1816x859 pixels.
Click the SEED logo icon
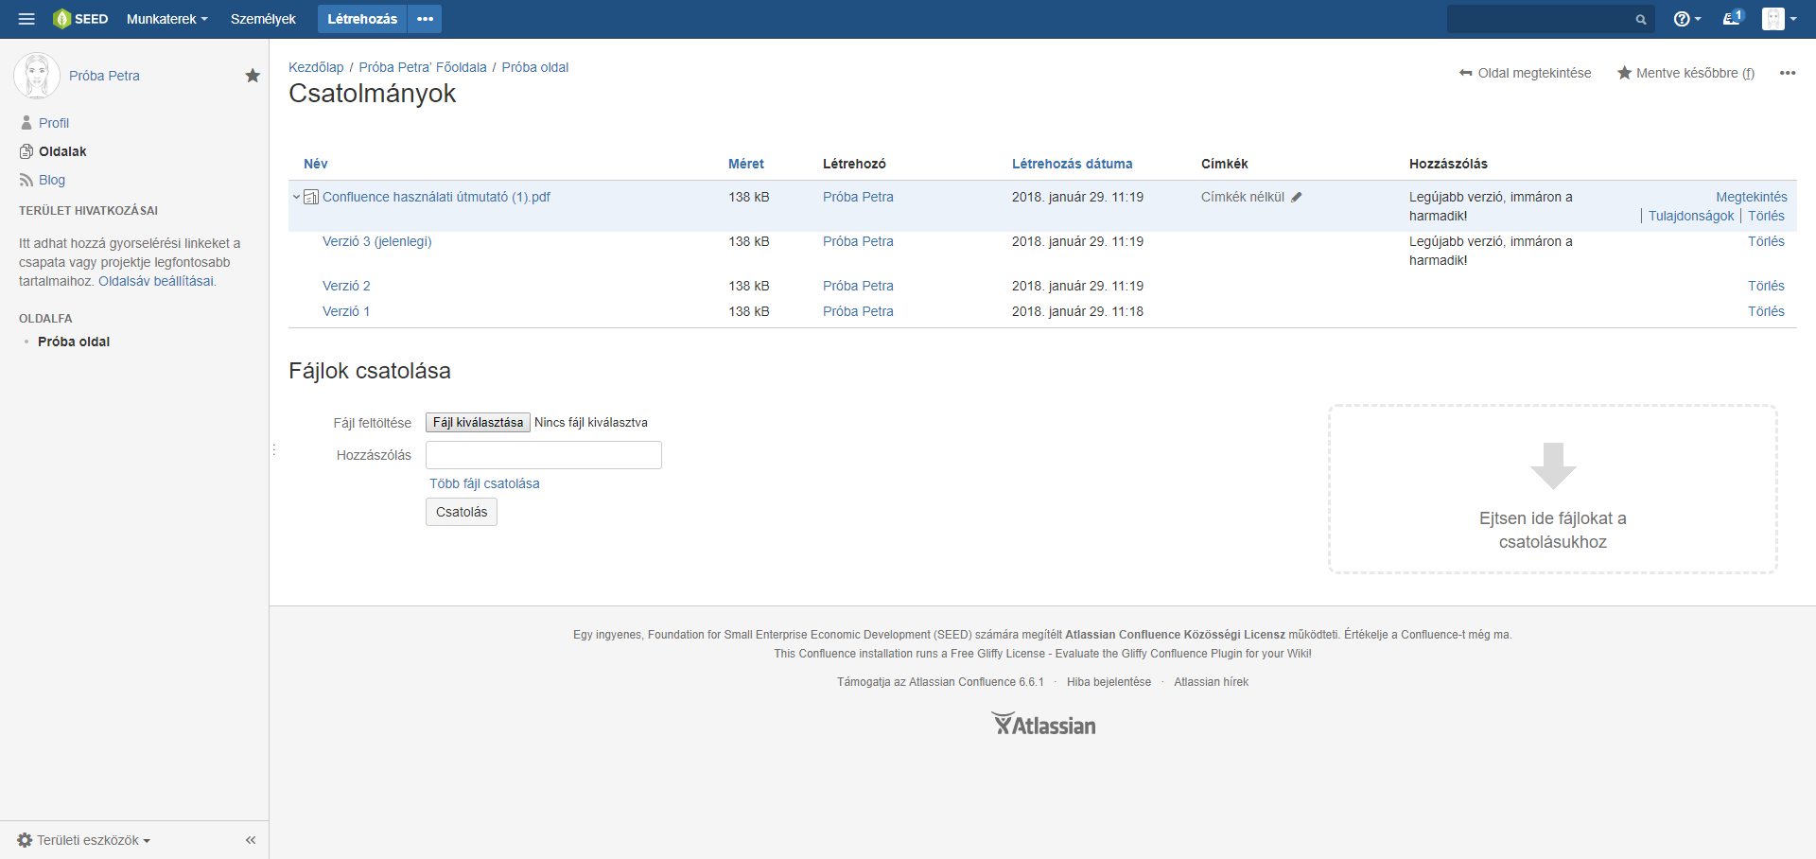[x=62, y=19]
